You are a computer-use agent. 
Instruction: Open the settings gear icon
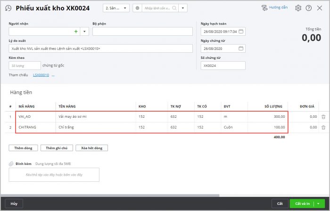tap(298, 8)
